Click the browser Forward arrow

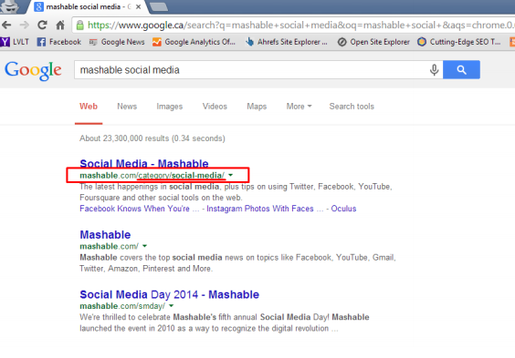click(24, 25)
